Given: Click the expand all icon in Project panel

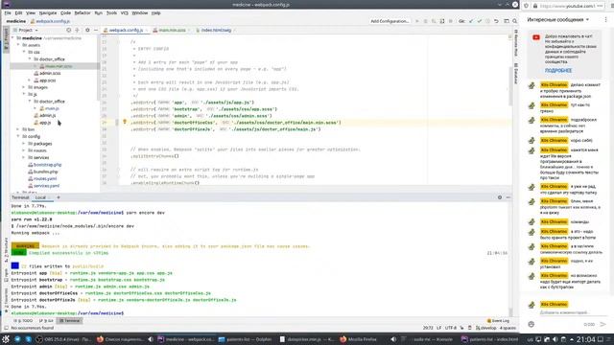Looking at the screenshot, I should (x=77, y=30).
